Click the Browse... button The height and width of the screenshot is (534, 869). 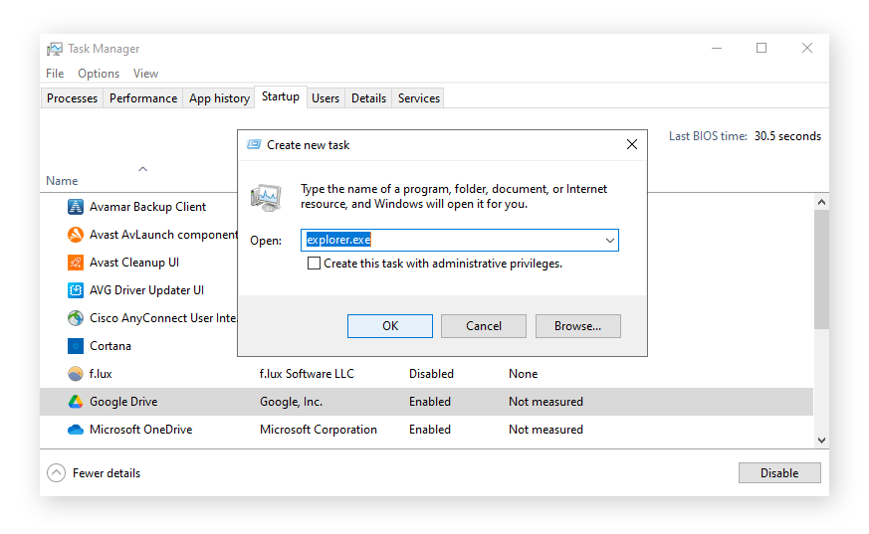point(577,326)
